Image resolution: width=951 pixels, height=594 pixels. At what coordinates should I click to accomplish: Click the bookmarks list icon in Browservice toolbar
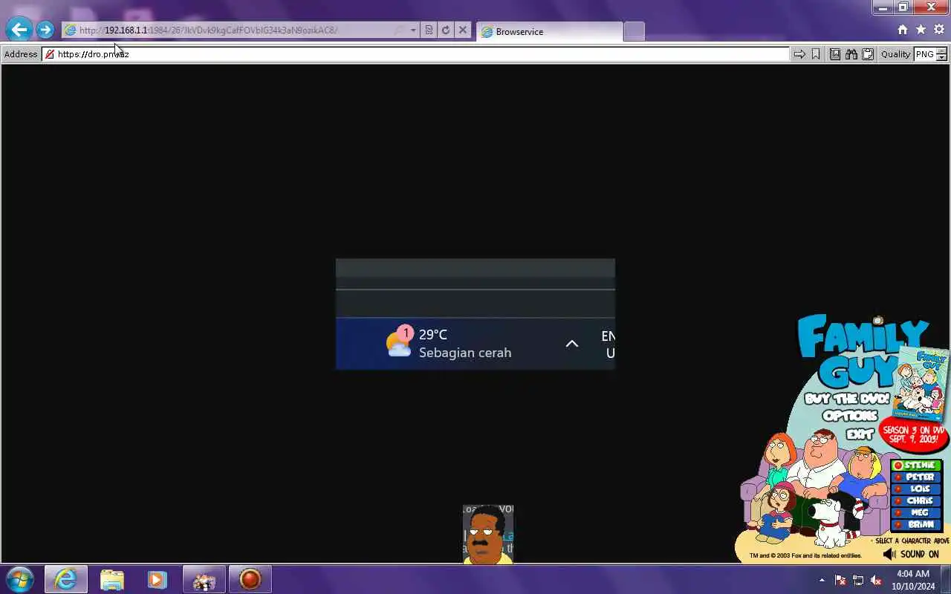(x=835, y=54)
